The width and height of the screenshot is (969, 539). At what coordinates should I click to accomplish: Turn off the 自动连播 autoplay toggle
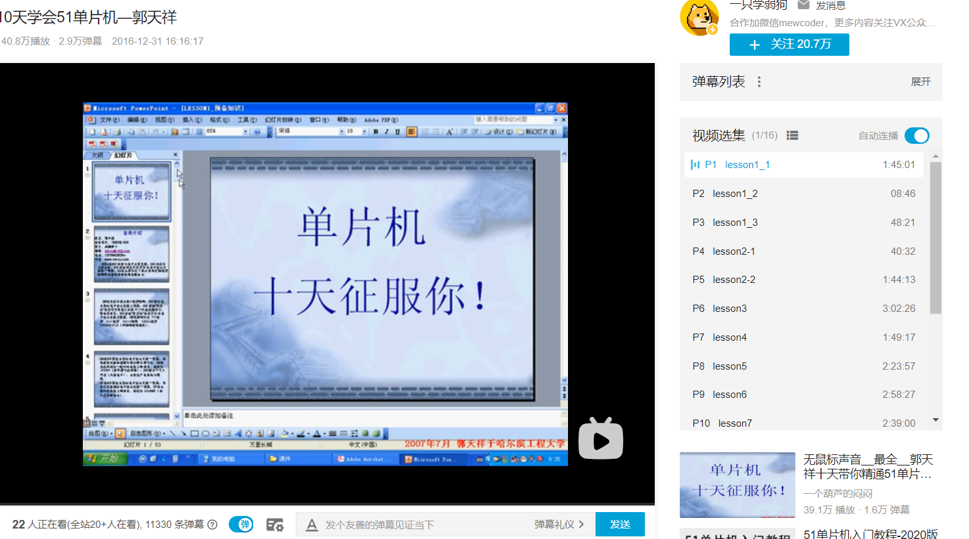[916, 135]
